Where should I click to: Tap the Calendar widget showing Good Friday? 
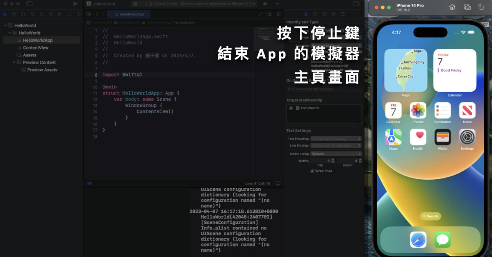coord(455,70)
